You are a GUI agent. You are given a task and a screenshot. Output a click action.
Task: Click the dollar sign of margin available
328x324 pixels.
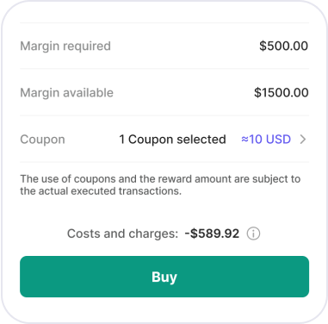point(257,92)
